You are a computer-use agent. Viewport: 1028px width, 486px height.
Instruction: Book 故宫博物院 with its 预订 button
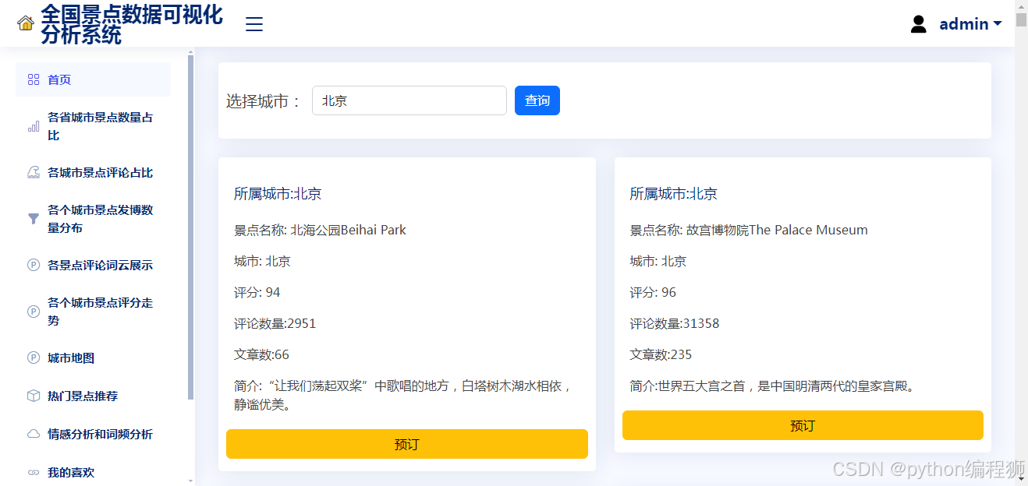coord(803,425)
